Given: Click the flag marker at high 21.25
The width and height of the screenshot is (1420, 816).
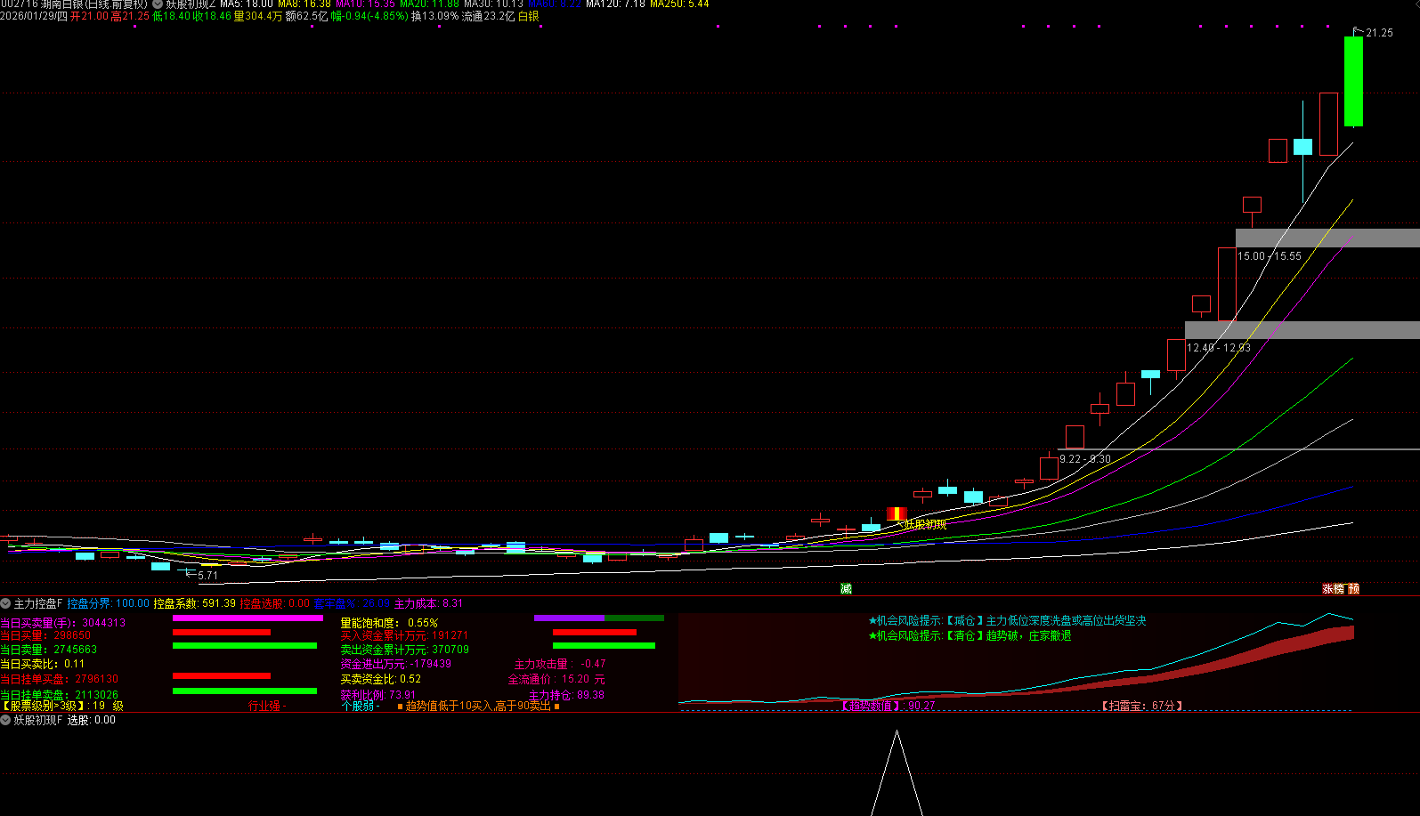Looking at the screenshot, I should coord(1358,31).
